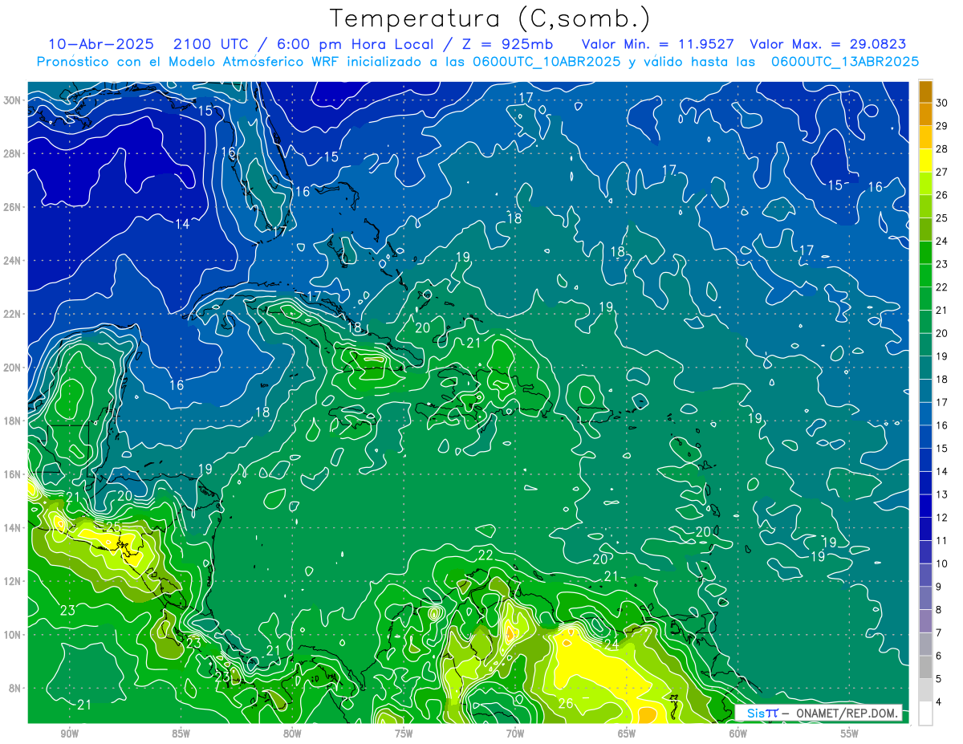Screen dimensions: 963x744
Task: Click the '20N' latitude axis label
Action: [x=11, y=368]
